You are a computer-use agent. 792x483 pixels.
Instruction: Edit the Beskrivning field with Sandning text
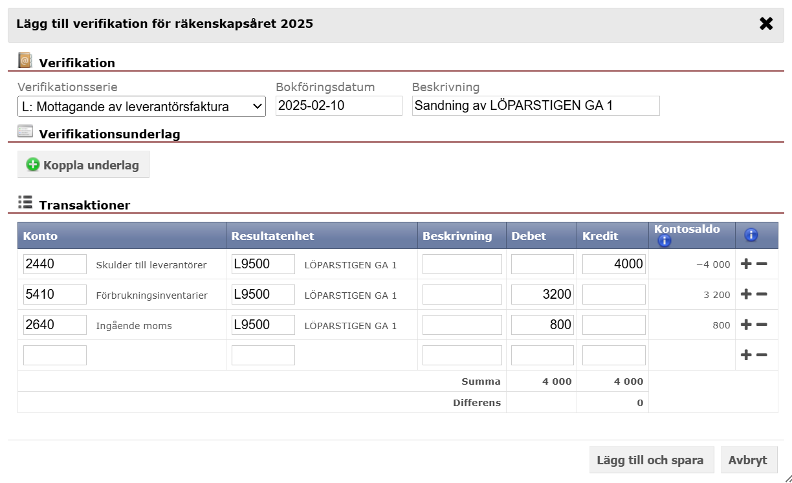coord(535,105)
